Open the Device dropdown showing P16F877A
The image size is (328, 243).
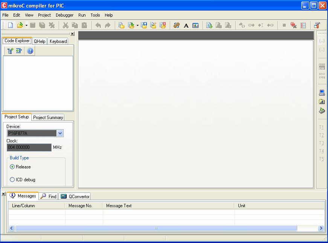tap(60, 133)
